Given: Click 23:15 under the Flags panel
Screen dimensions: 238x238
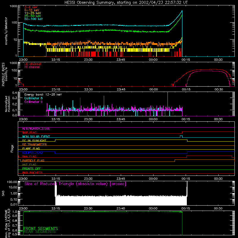Looking at the screenshot, I should click(56, 179).
